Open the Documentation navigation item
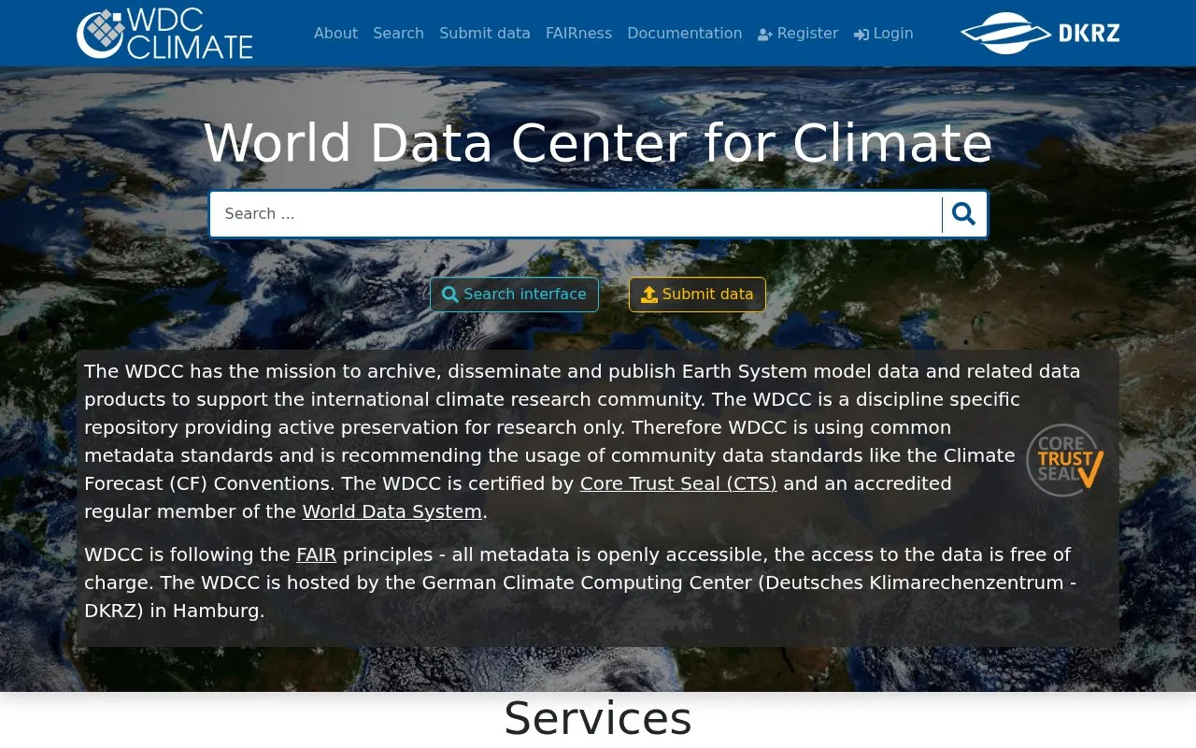Image resolution: width=1196 pixels, height=748 pixels. pos(685,34)
